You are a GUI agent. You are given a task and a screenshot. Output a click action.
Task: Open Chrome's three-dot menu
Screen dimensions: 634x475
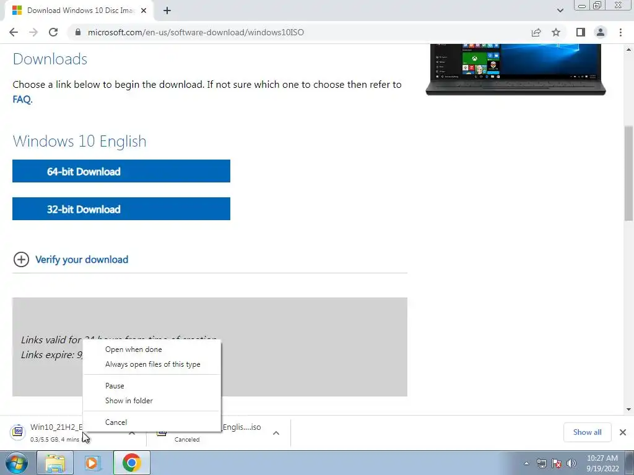pos(620,32)
